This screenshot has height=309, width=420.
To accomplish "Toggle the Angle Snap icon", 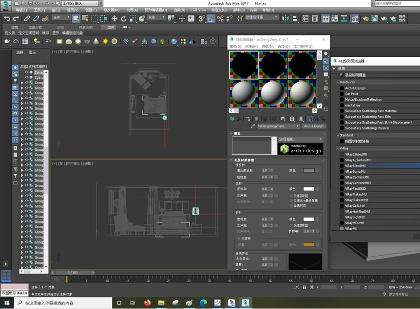I will click(211, 18).
